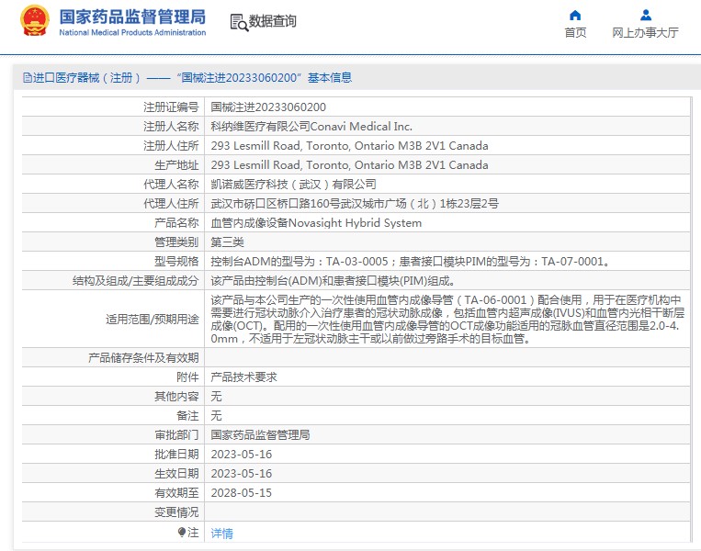The image size is (701, 551).
Task: Click the 适用范围/预期用途 label
Action: (x=152, y=319)
